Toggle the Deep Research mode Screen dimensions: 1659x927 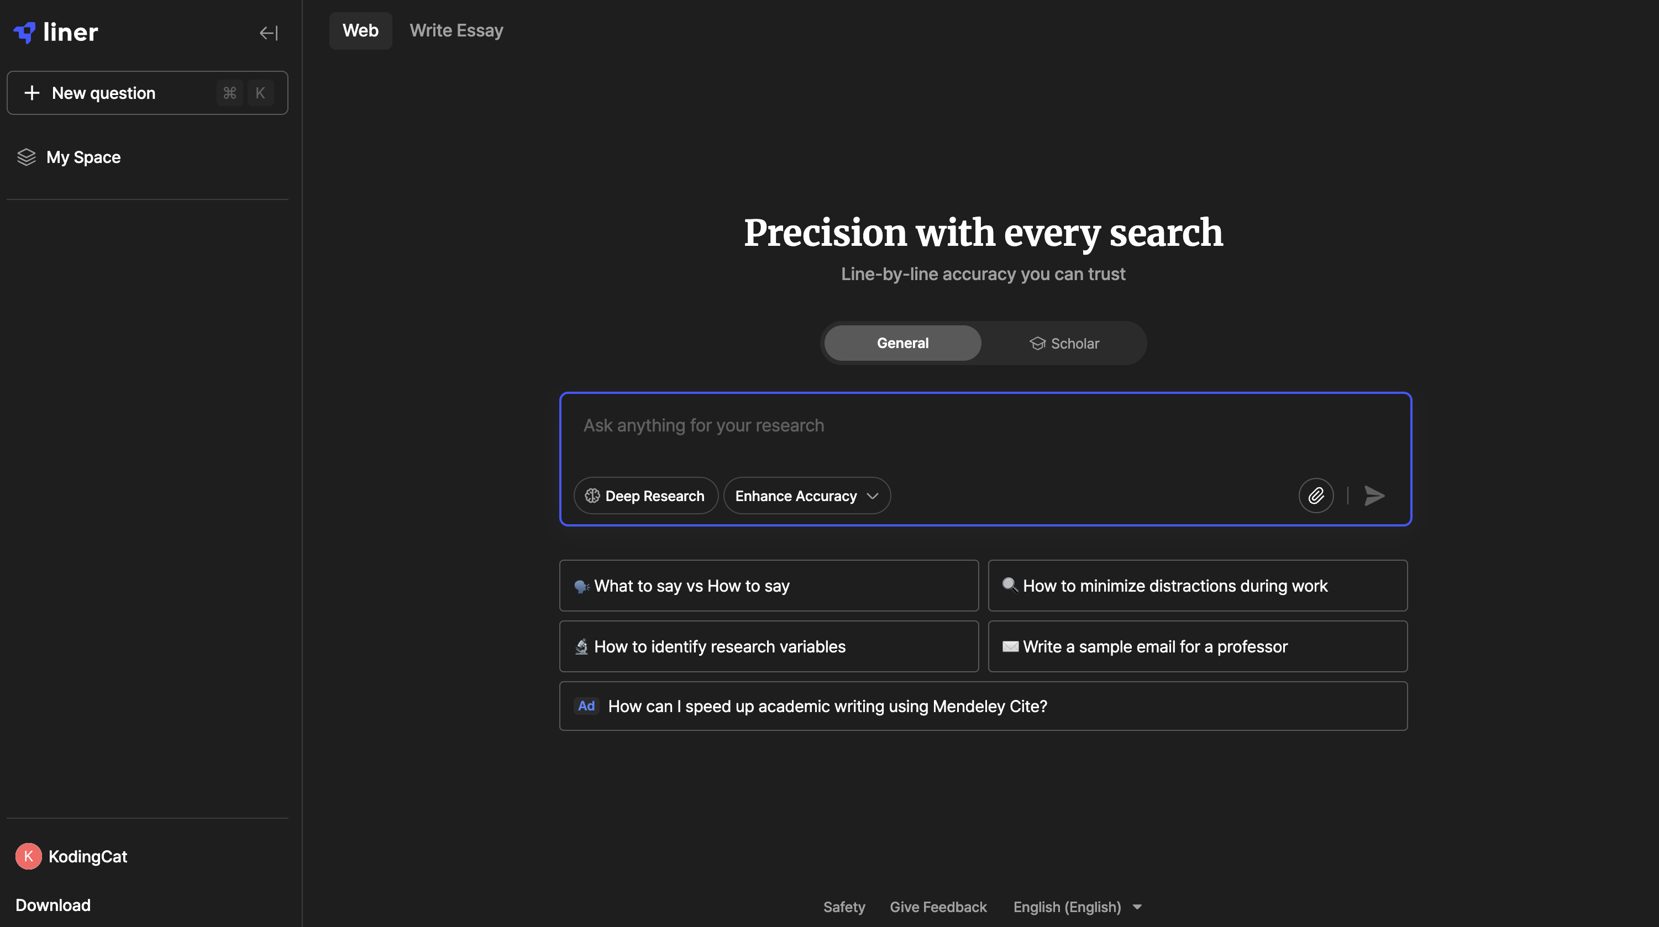(645, 495)
